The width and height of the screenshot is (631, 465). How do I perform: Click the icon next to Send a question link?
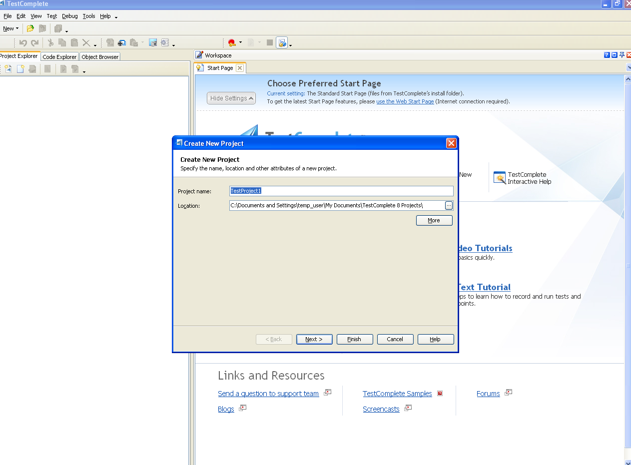328,393
